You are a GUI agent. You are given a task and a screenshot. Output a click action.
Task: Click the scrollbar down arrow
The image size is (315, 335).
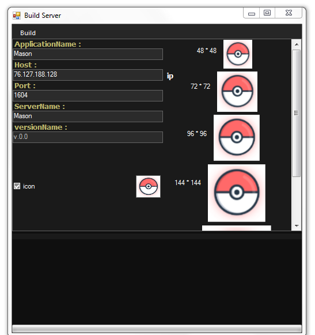pos(297,225)
